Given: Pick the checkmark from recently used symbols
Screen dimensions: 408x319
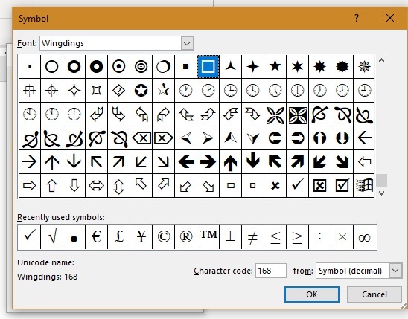Looking at the screenshot, I should point(29,237).
